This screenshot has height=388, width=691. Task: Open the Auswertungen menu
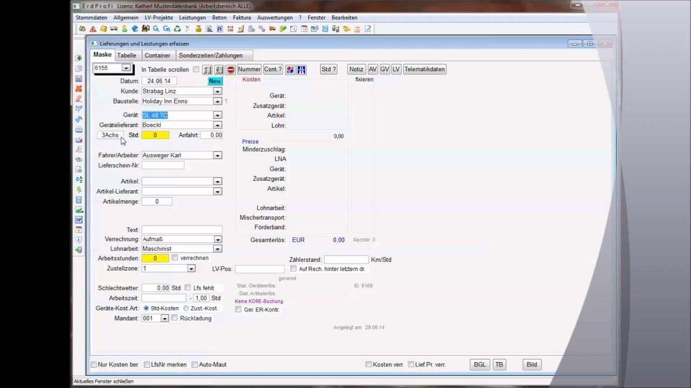pyautogui.click(x=275, y=18)
